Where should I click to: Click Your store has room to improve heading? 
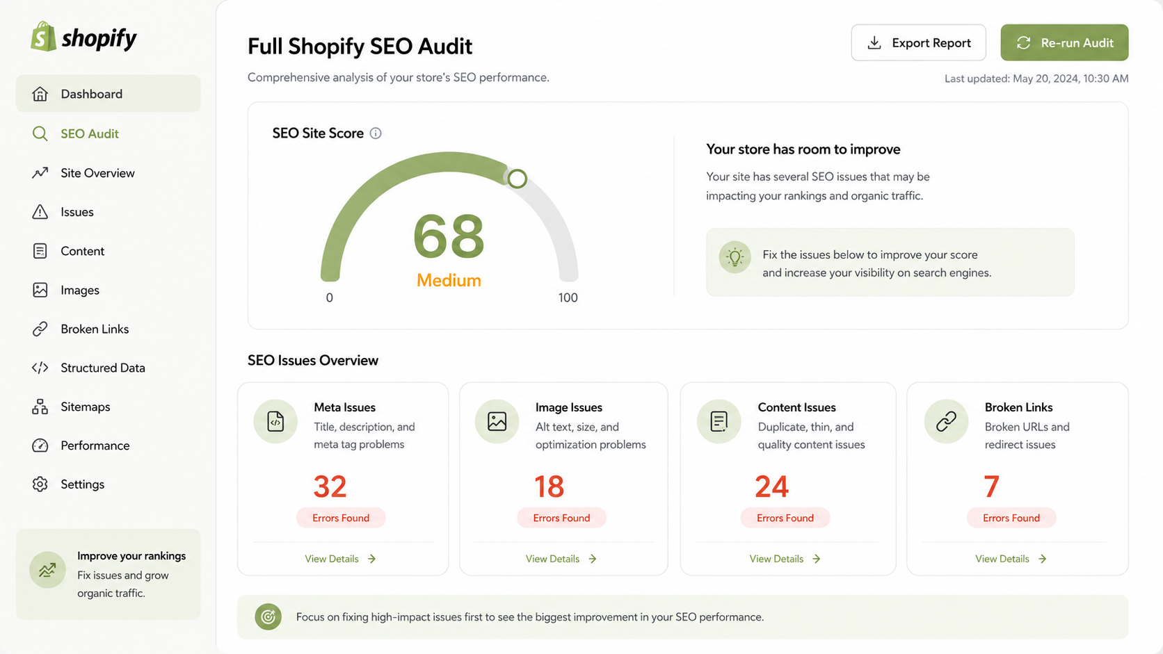coord(803,149)
